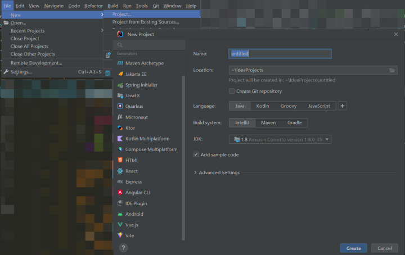Viewport: 405px width, 255px height.
Task: Click the generators list scrollbar
Action: tap(183, 158)
